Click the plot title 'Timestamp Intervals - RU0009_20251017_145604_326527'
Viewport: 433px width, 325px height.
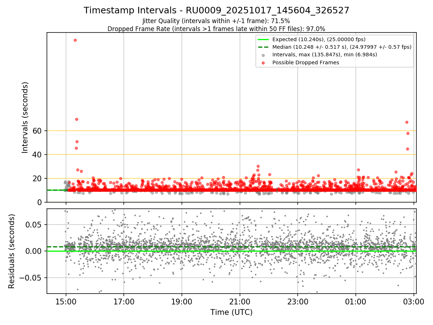pos(216,10)
